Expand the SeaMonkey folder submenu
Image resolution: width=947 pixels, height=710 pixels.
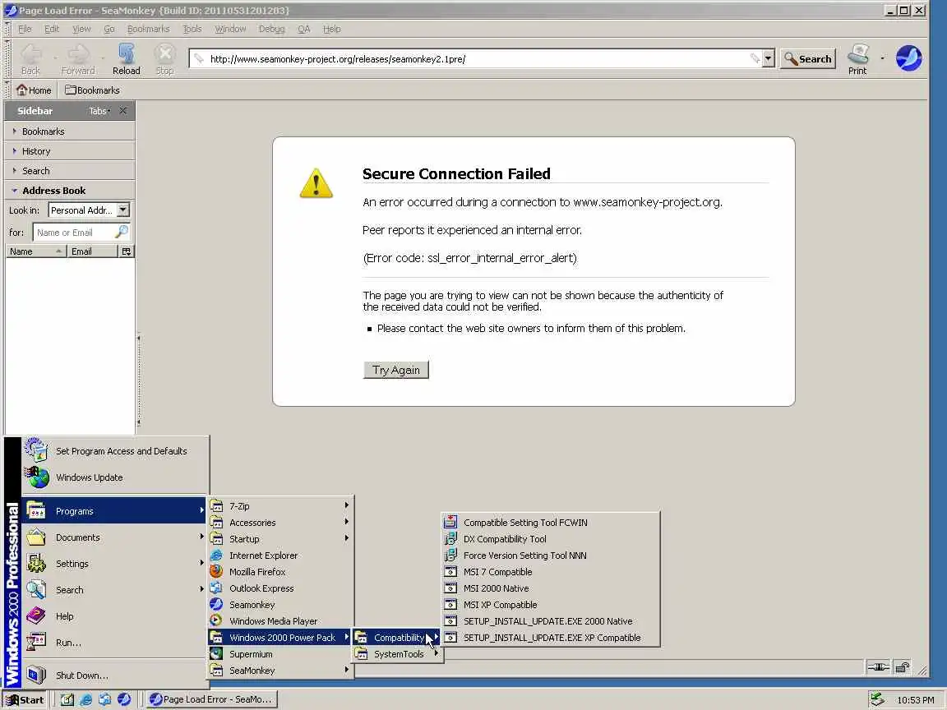281,671
